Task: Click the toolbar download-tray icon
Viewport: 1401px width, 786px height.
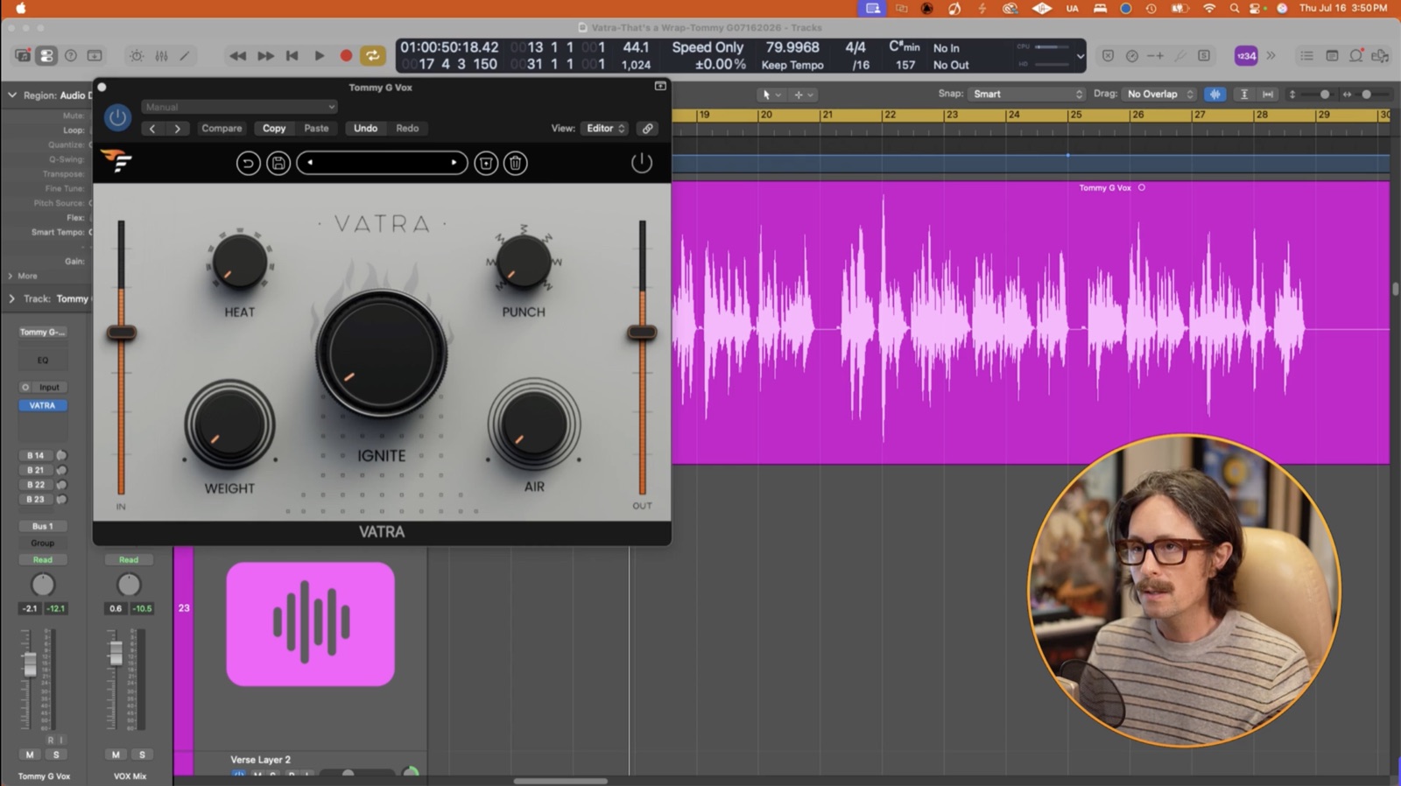Action: click(x=95, y=56)
